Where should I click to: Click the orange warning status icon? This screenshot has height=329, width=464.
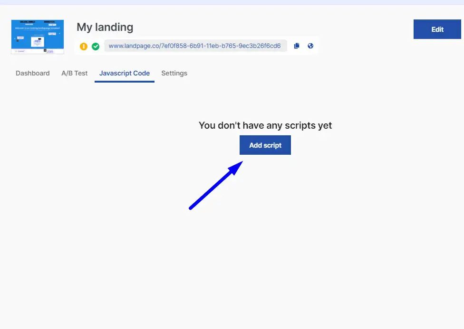tap(84, 47)
